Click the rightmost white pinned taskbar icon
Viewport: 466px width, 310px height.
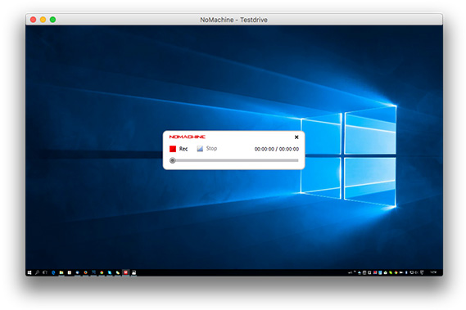(133, 272)
